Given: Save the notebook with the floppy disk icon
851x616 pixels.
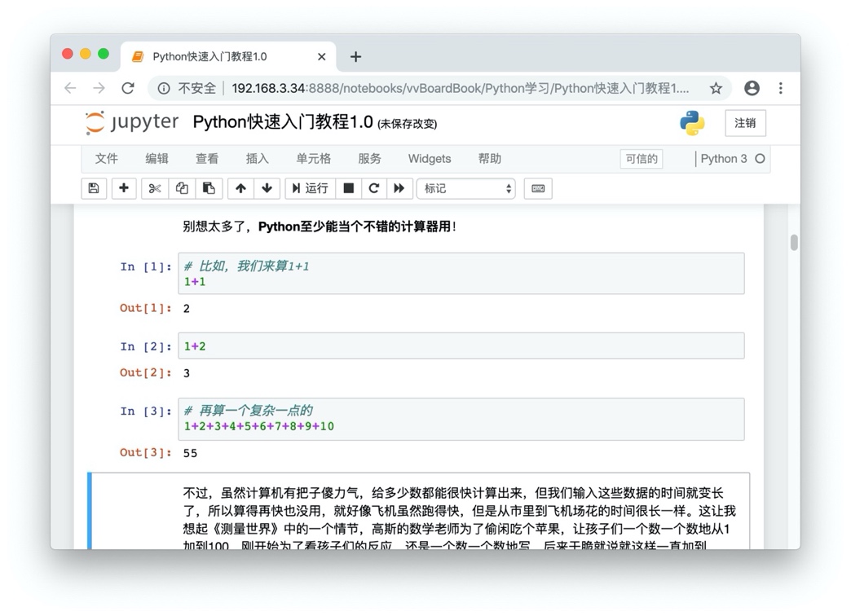Looking at the screenshot, I should [x=94, y=188].
